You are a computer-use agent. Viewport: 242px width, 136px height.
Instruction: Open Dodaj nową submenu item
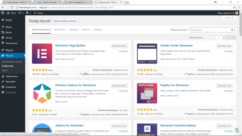[7, 66]
